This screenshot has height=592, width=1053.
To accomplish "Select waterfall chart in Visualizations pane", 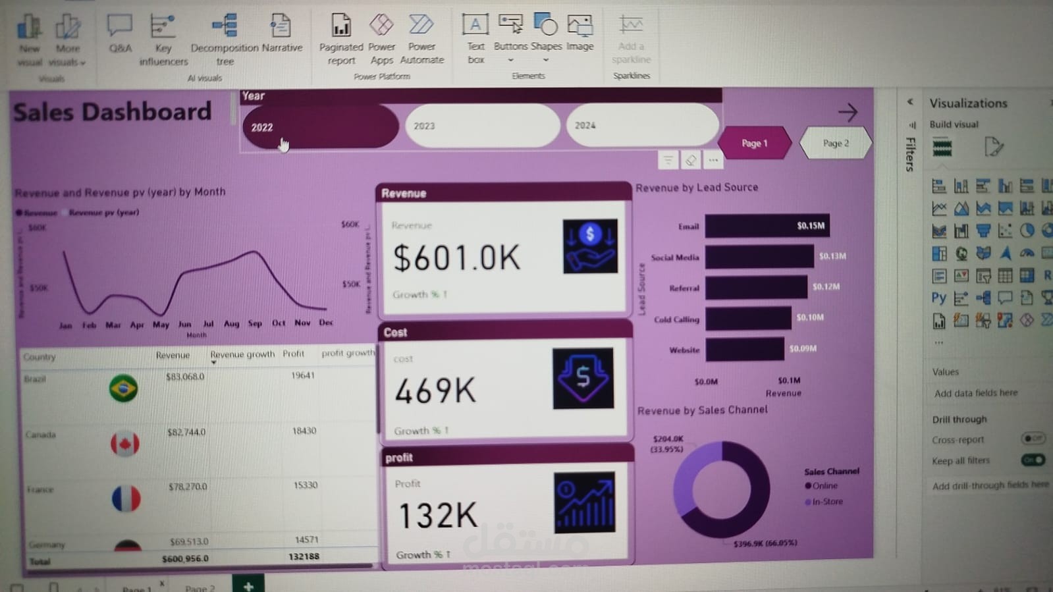I will (961, 231).
